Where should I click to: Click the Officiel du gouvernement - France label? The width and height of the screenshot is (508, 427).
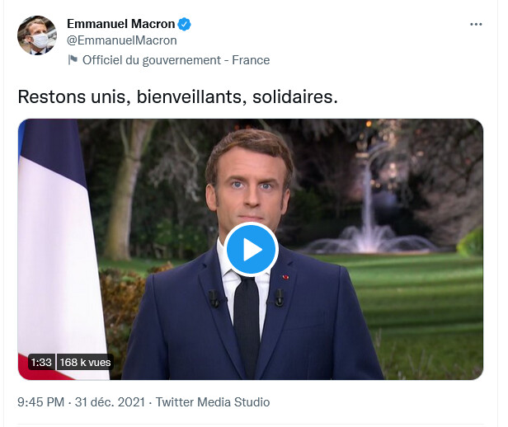[x=176, y=59]
